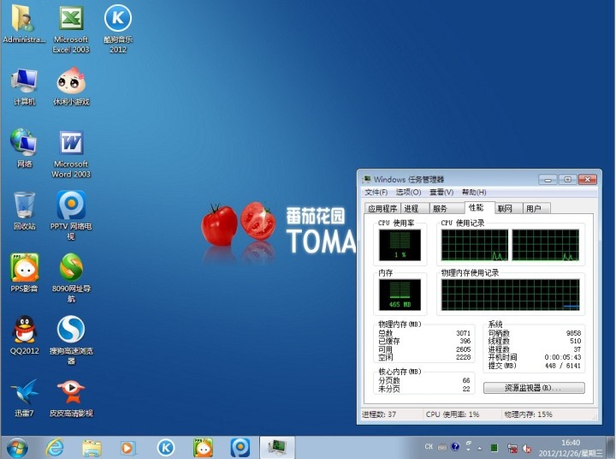The height and width of the screenshot is (459, 616).
Task: Click the taskbar clock showing 16:40
Action: [x=569, y=446]
